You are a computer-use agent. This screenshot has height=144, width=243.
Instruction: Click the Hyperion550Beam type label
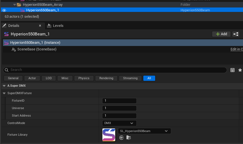[x=195, y=10]
